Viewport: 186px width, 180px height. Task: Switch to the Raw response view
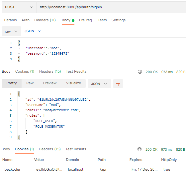pyautogui.click(x=30, y=83)
